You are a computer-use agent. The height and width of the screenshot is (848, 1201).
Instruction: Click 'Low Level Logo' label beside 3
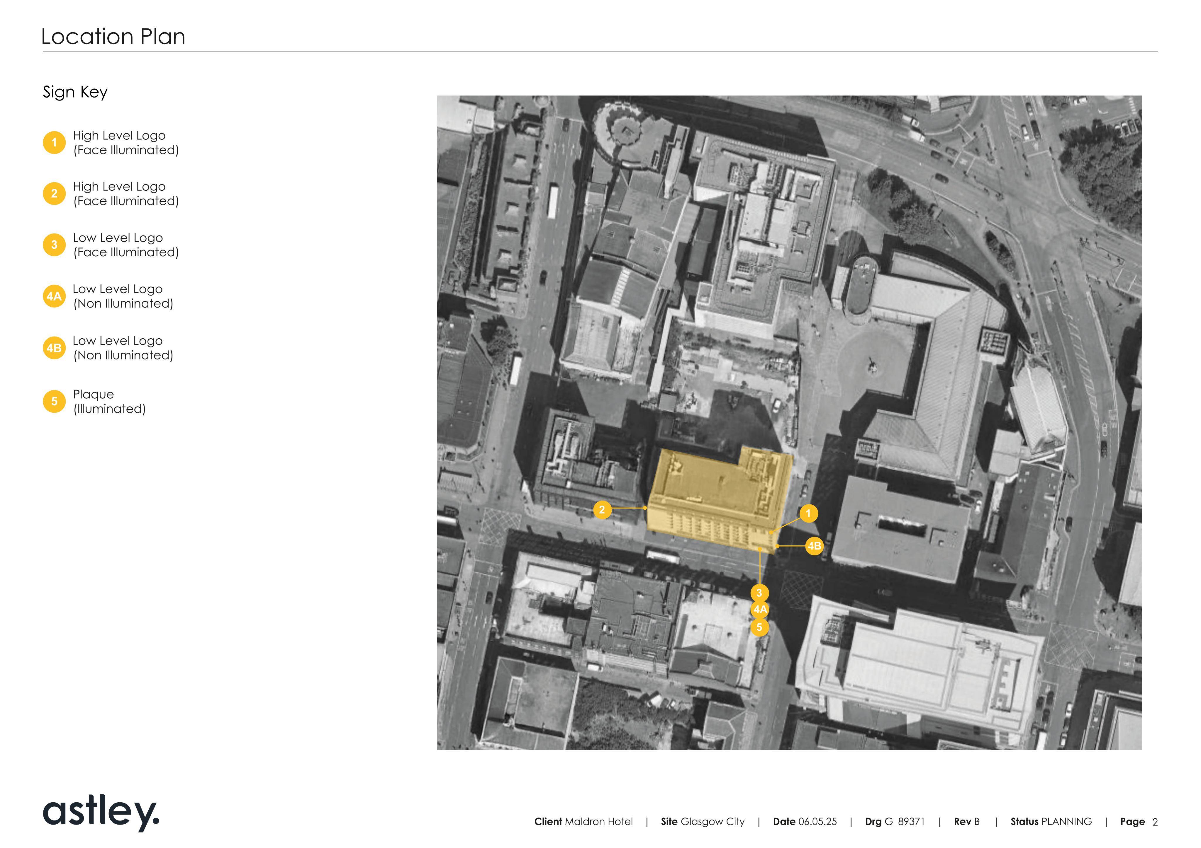(x=118, y=238)
